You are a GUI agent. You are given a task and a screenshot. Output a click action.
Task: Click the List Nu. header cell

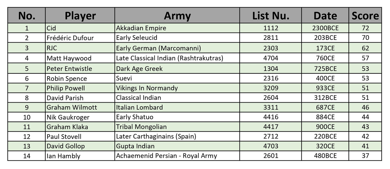(271, 16)
